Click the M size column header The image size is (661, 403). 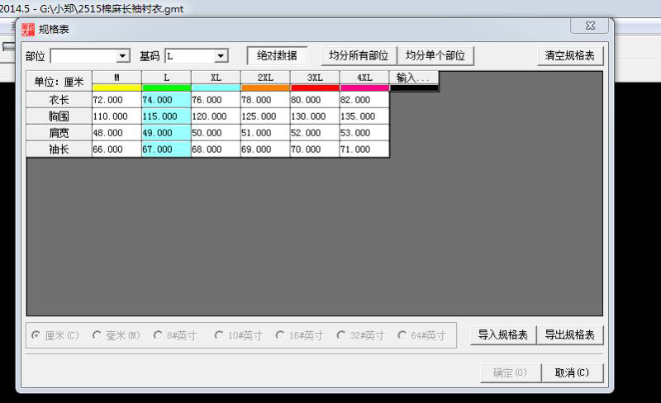point(117,78)
